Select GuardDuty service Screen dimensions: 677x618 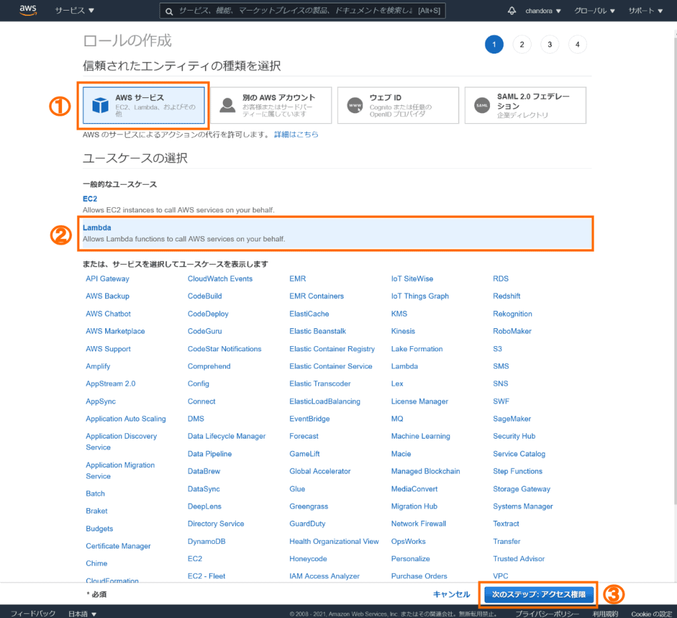[307, 524]
